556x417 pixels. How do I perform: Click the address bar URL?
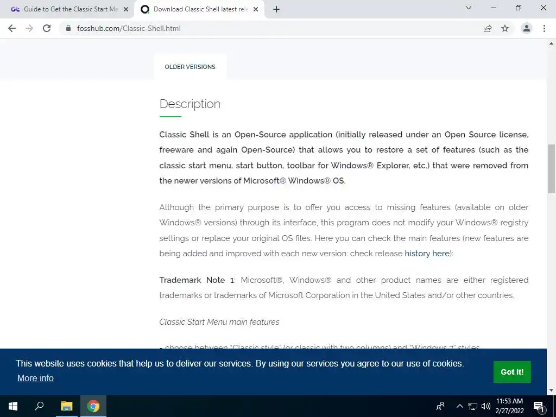[129, 28]
